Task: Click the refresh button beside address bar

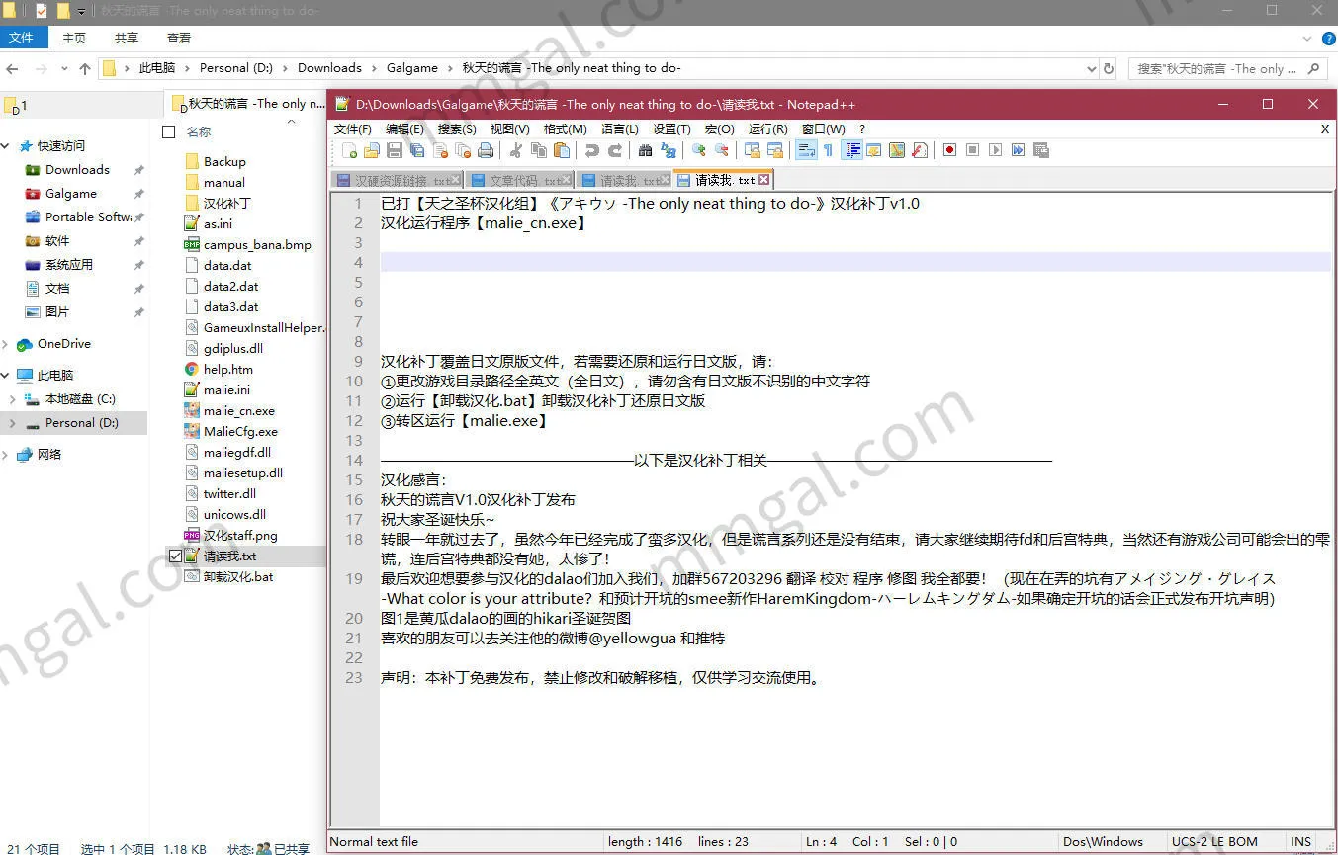Action: point(1109,69)
